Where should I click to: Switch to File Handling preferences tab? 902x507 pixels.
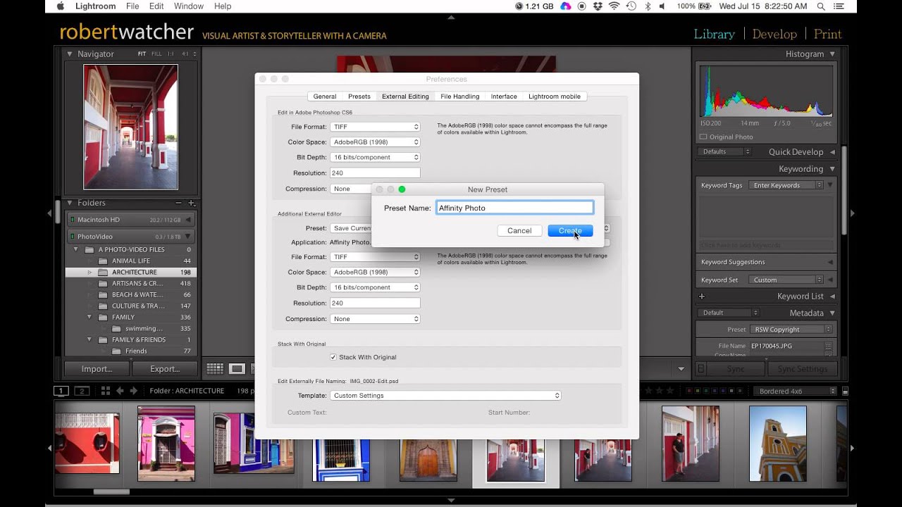[460, 96]
